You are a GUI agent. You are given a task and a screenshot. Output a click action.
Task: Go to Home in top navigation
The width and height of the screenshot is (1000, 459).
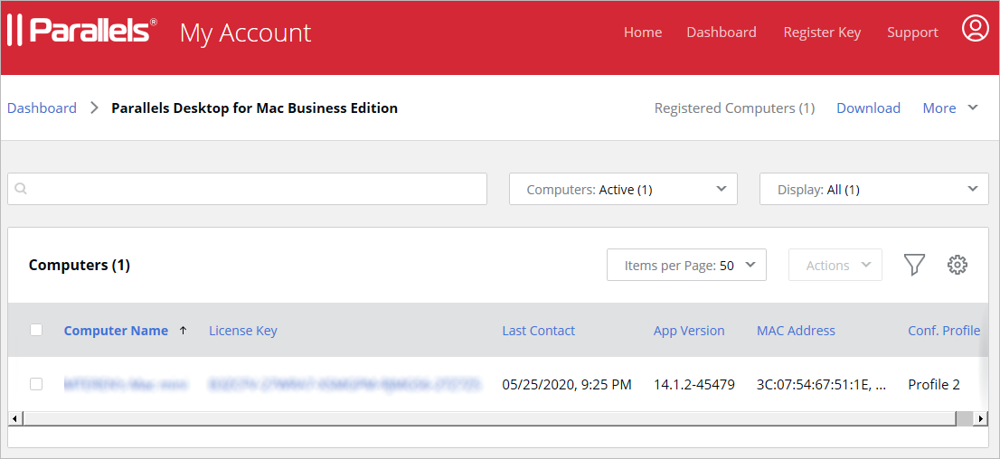[x=642, y=32]
